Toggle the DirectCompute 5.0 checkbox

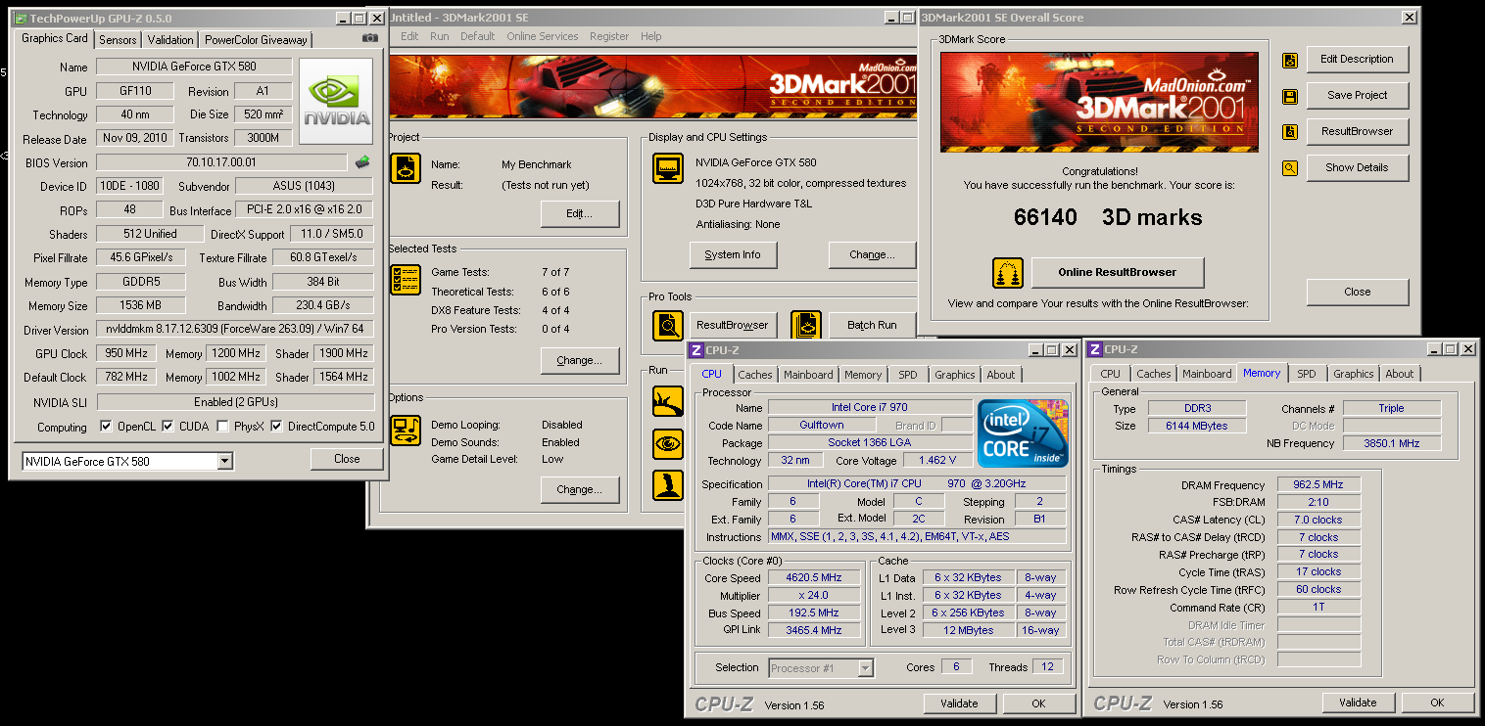pyautogui.click(x=277, y=427)
